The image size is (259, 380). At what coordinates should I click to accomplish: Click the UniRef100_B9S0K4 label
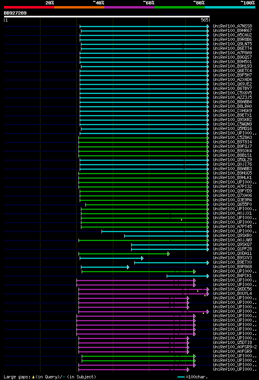point(232,151)
